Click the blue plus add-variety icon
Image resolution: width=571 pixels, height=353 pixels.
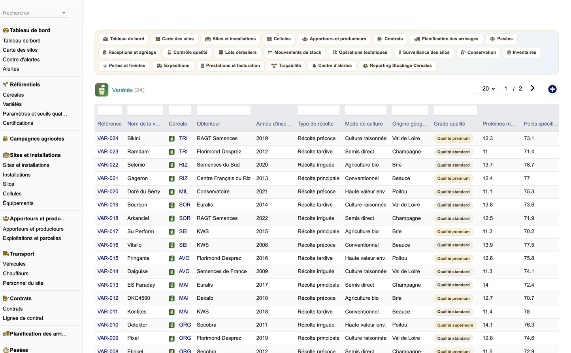pyautogui.click(x=552, y=89)
